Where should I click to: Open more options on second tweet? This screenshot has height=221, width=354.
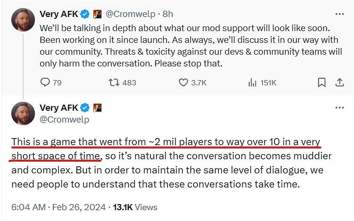(339, 107)
